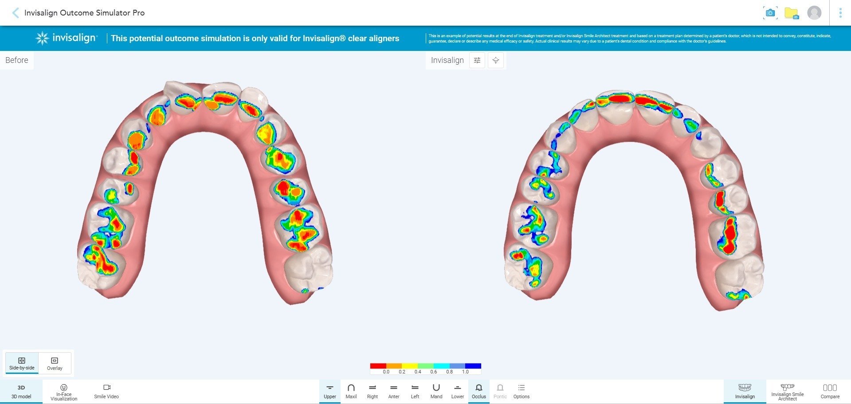Select the Lower jaw view
Image resolution: width=851 pixels, height=404 pixels.
click(458, 392)
